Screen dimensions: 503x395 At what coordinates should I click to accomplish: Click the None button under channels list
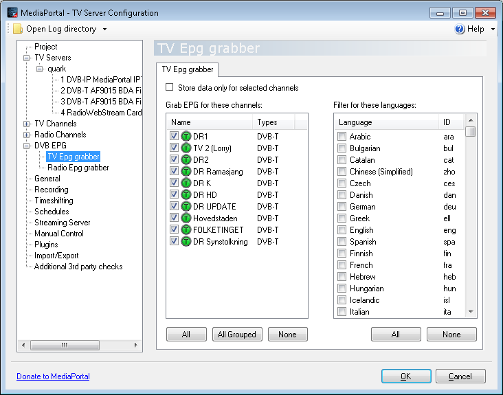coord(287,335)
